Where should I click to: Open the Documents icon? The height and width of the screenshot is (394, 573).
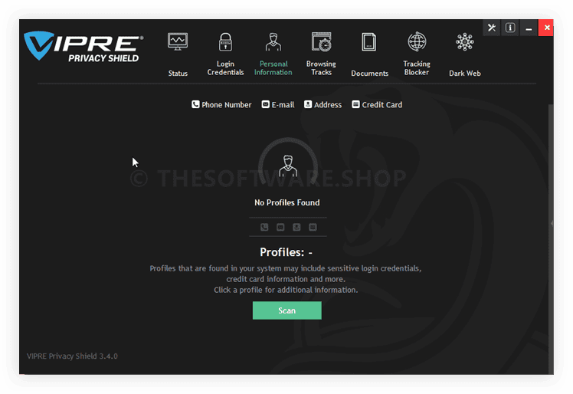369,42
